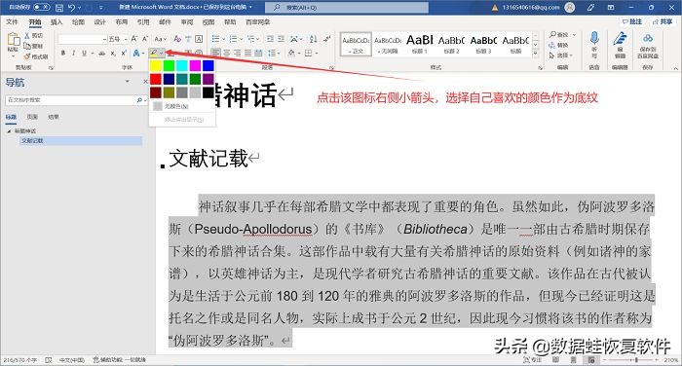Click the Copy icon
682x366 pixels.
pyautogui.click(x=27, y=46)
